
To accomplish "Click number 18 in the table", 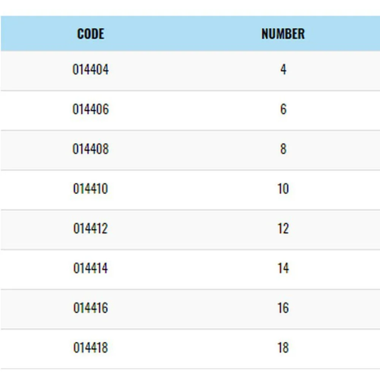I will (283, 348).
